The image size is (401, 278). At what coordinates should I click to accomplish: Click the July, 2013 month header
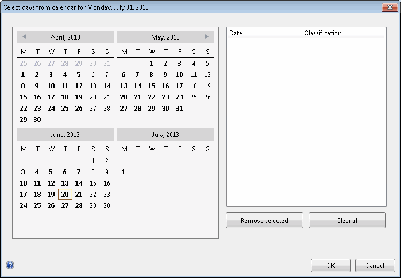pos(165,135)
